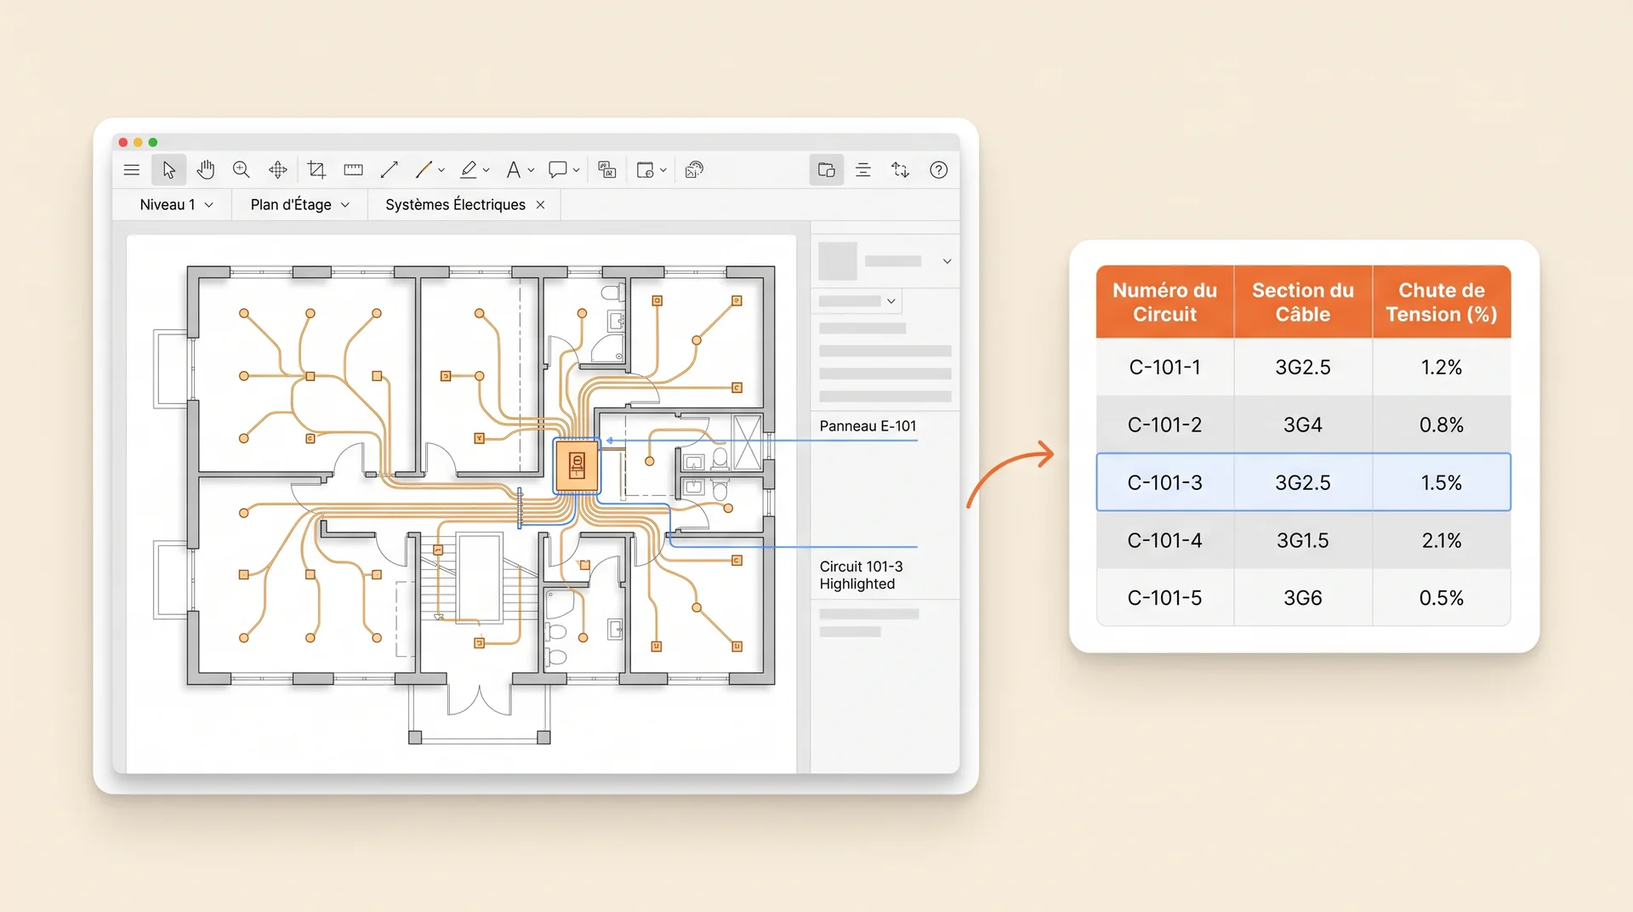This screenshot has width=1633, height=912.
Task: Select the orange line drawing tool
Action: [x=424, y=170]
